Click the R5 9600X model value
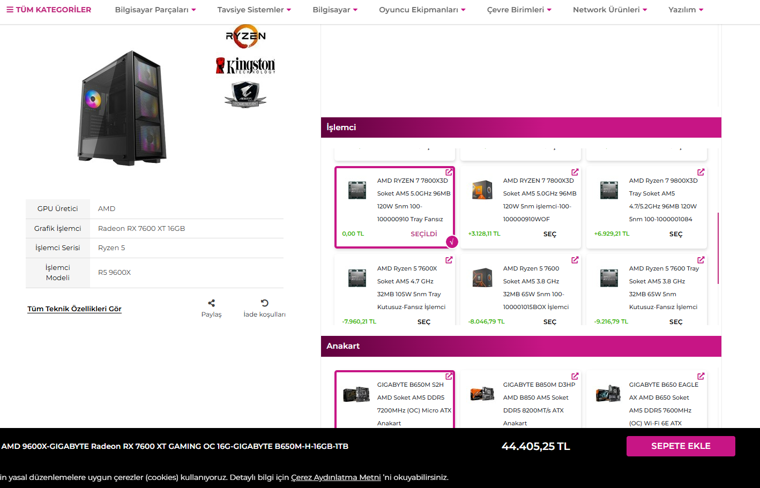The height and width of the screenshot is (488, 760). (x=114, y=273)
